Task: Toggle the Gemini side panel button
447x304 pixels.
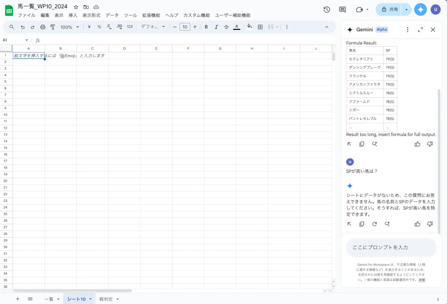Action: pos(421,10)
